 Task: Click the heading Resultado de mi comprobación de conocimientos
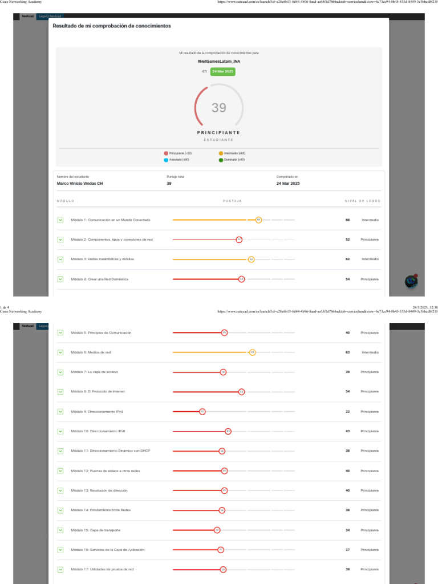[112, 26]
